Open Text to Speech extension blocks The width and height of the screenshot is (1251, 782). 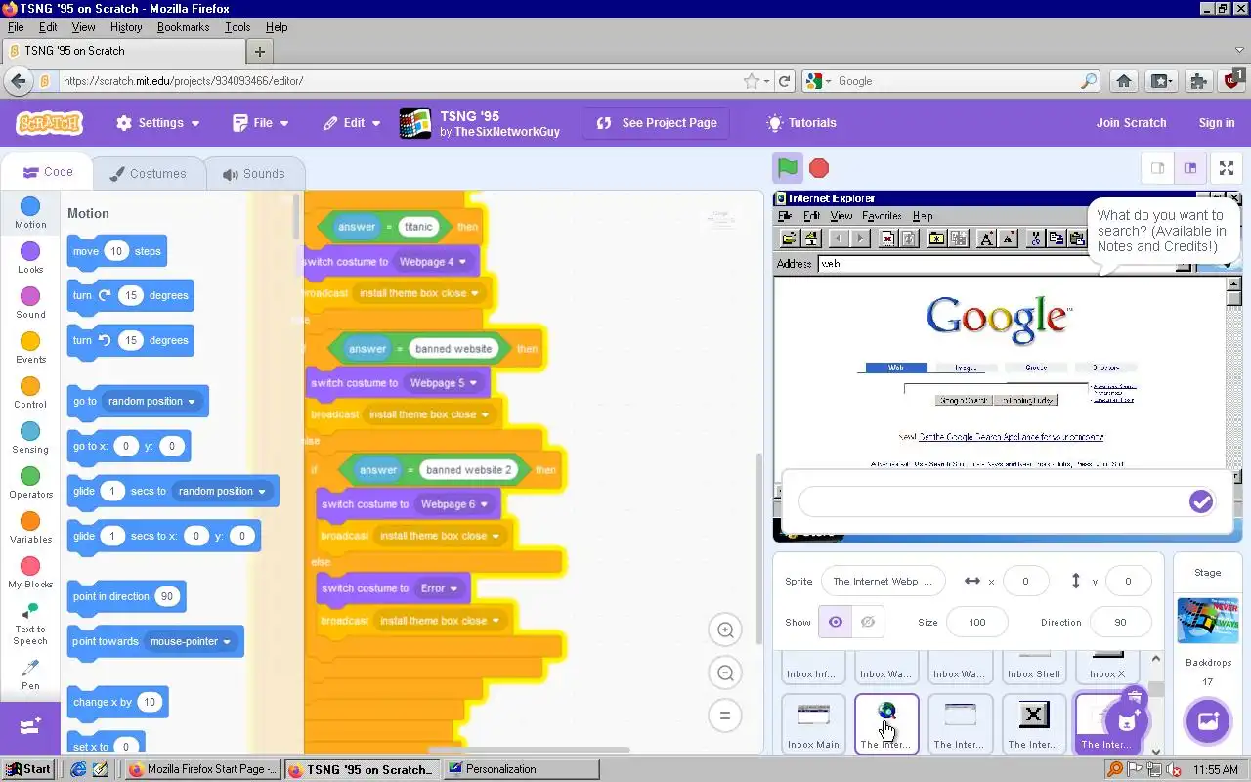[x=30, y=624]
